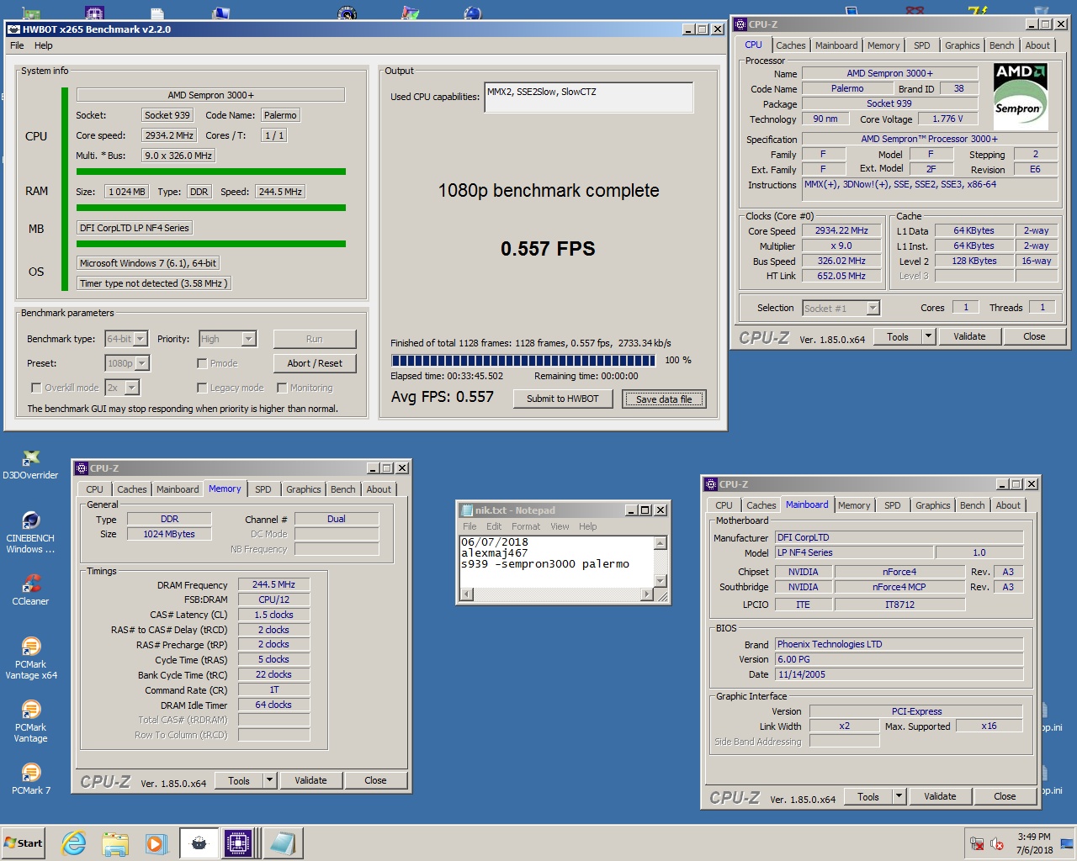1077x861 pixels.
Task: Open SPD tab in CPU-Z Memory window
Action: (263, 489)
